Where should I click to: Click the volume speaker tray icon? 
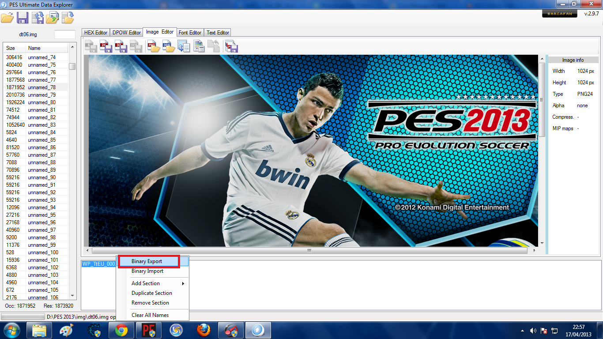533,331
